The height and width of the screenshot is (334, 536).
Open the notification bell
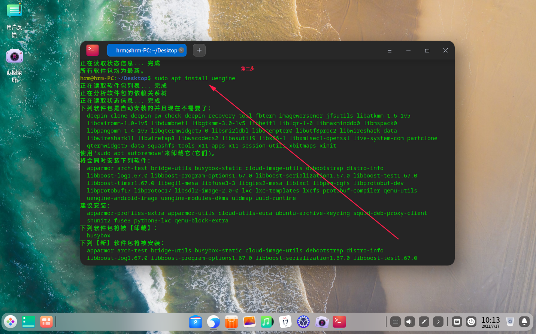pyautogui.click(x=524, y=322)
